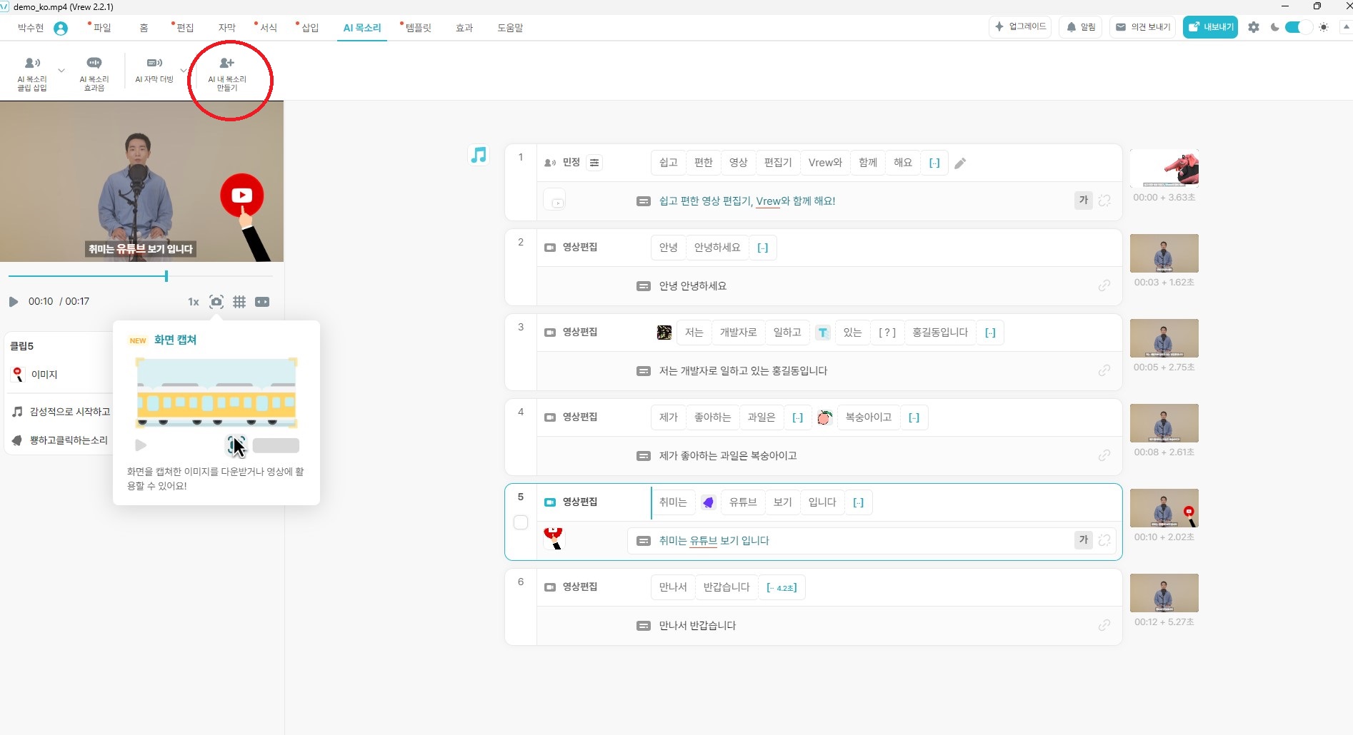Viewport: 1353px width, 735px height.
Task: Click the T text marker in clip 3
Action: pyautogui.click(x=823, y=333)
